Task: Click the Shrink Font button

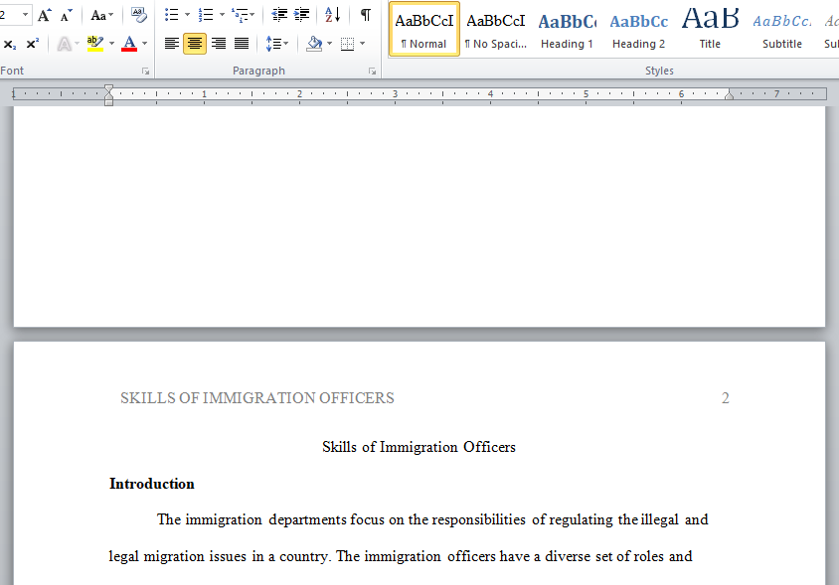Action: [66, 15]
